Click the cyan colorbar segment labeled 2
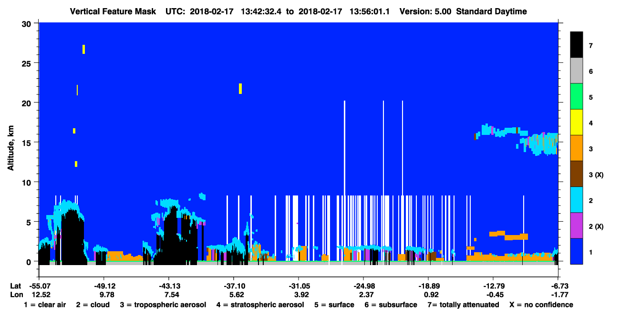The width and height of the screenshot is (620, 318). tap(577, 200)
